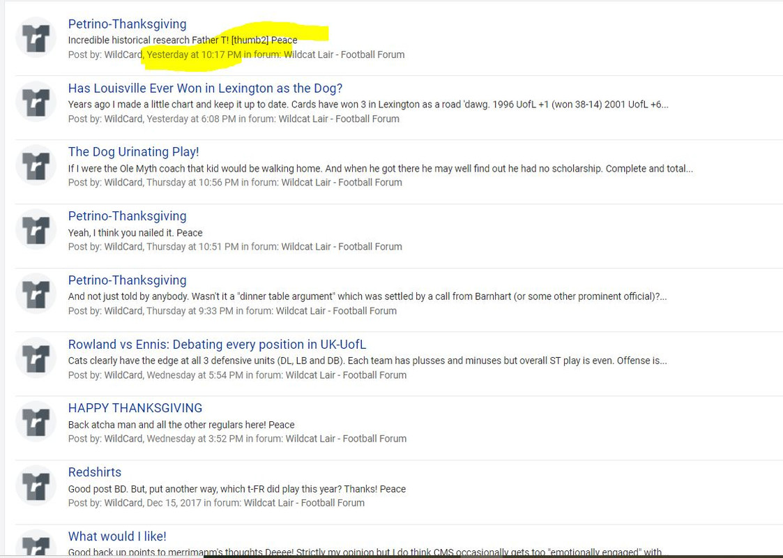The height and width of the screenshot is (558, 783).
Task: Open "Has Louisville Ever Won in Lexington as the Dog?" thread
Action: 205,88
